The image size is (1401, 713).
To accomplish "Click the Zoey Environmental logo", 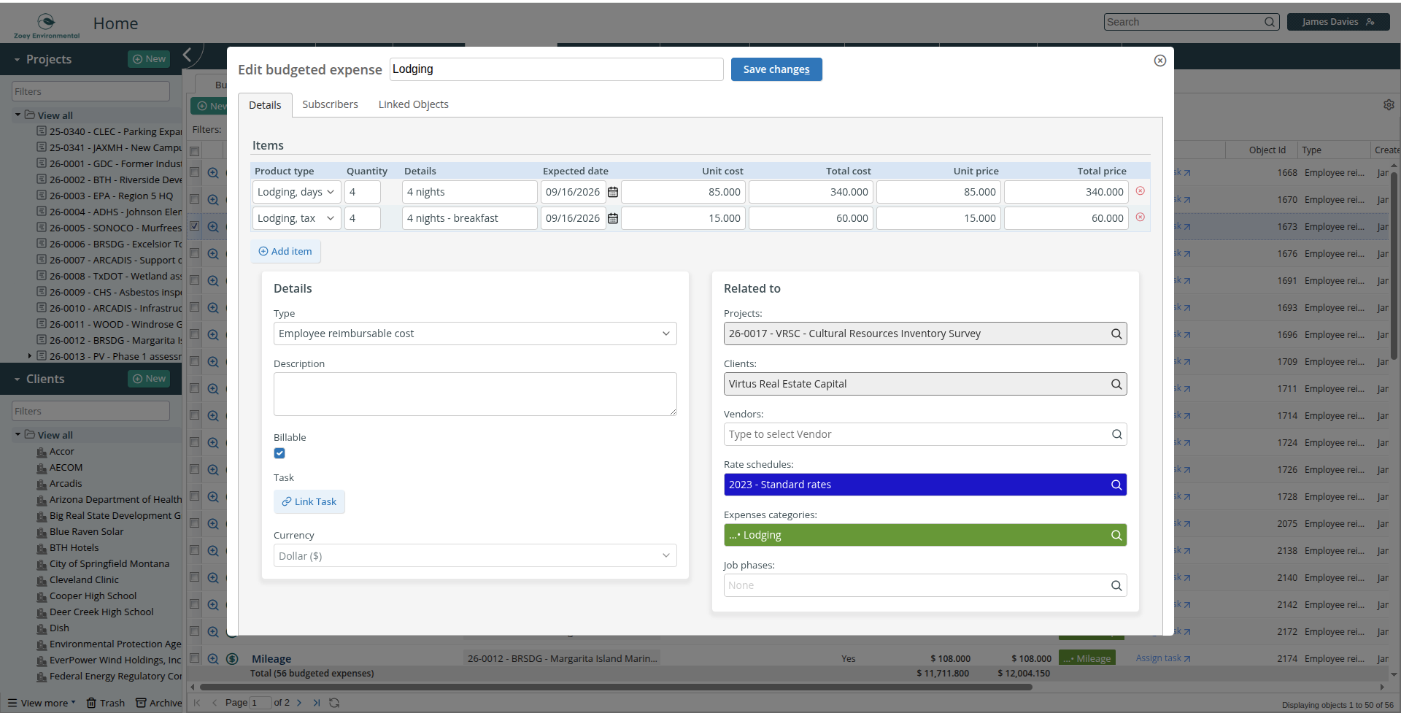I will point(47,25).
